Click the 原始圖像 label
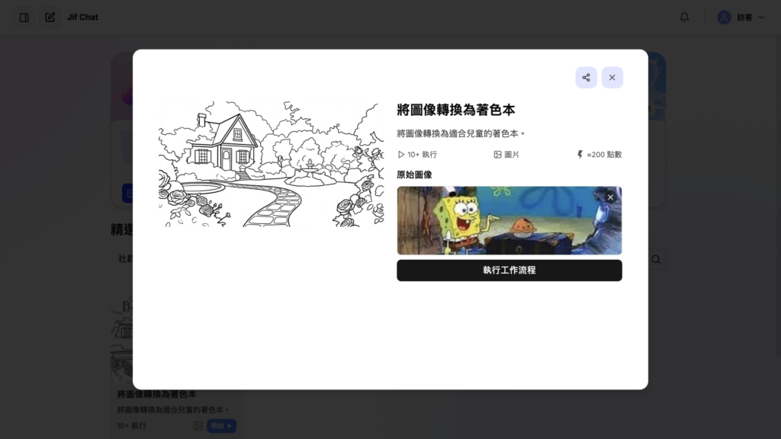The height and width of the screenshot is (439, 781). point(414,175)
